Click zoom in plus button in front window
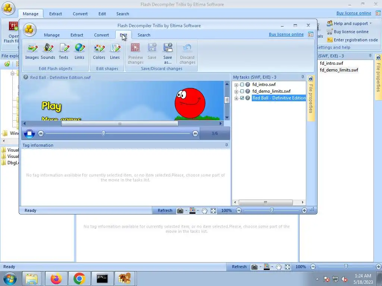Screen dimensions: 382x286 [x=304, y=211]
